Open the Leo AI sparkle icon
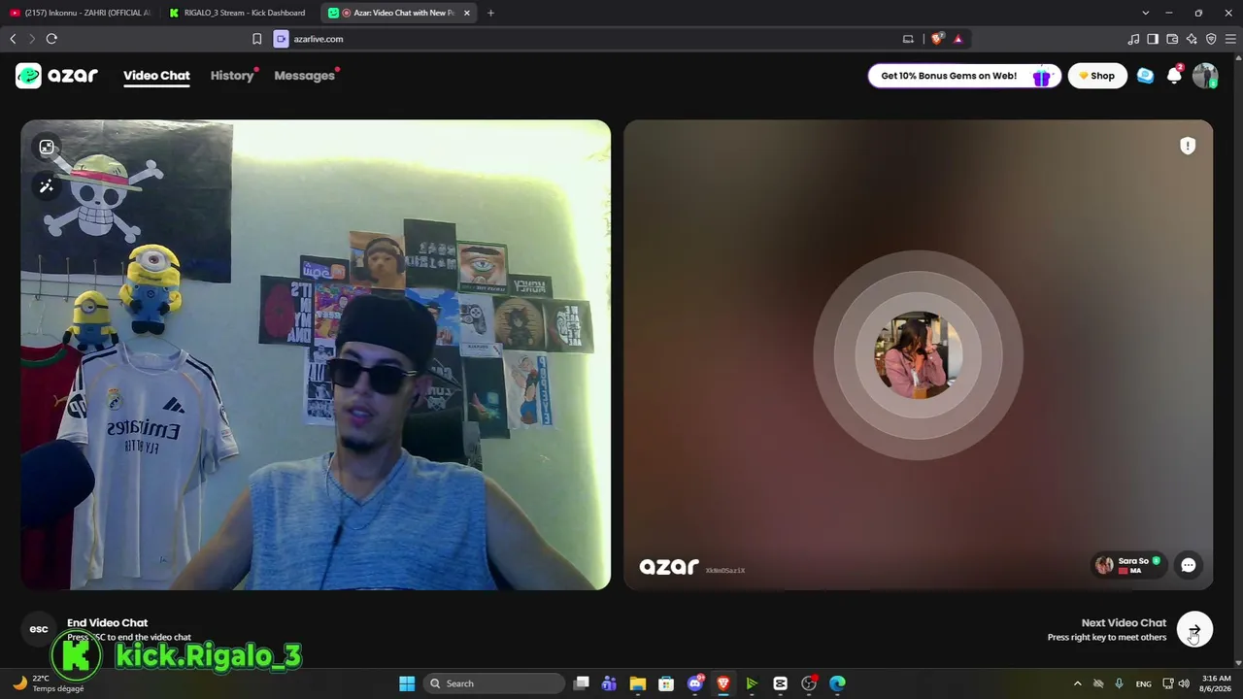1243x699 pixels. [1192, 39]
